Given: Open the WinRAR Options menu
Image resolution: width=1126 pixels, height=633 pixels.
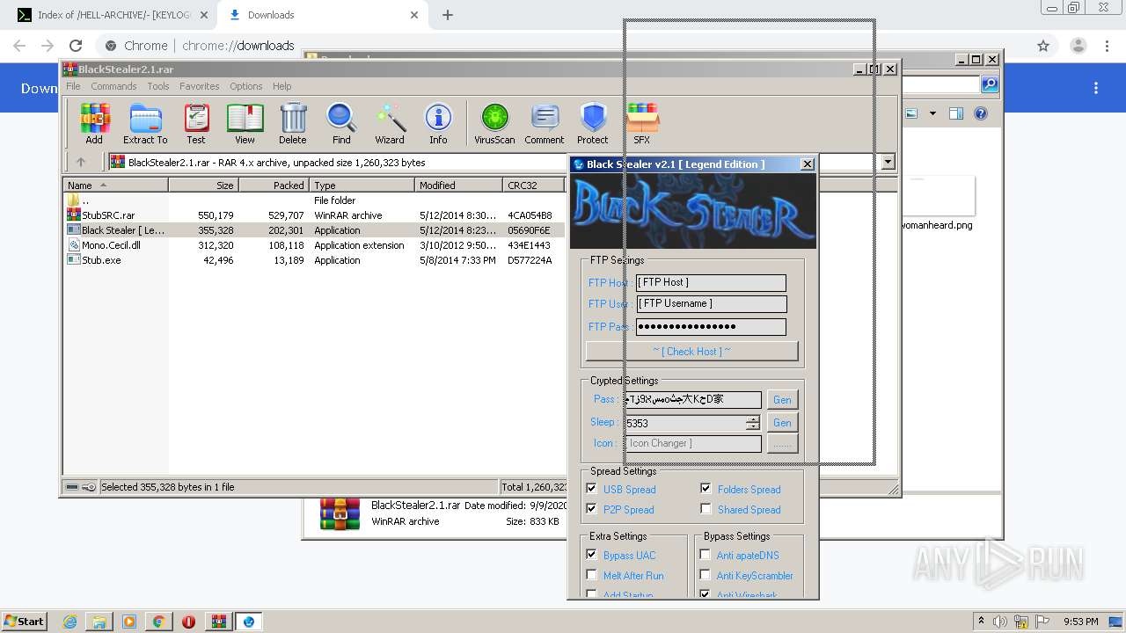Looking at the screenshot, I should tap(246, 86).
